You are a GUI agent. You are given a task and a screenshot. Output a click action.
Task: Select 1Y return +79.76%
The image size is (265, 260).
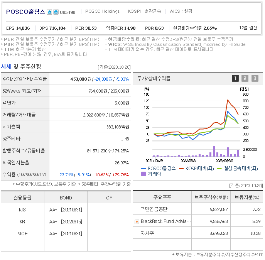pyautogui.click(x=120, y=175)
